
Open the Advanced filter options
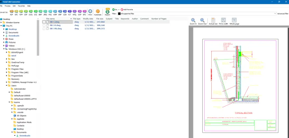283,13
